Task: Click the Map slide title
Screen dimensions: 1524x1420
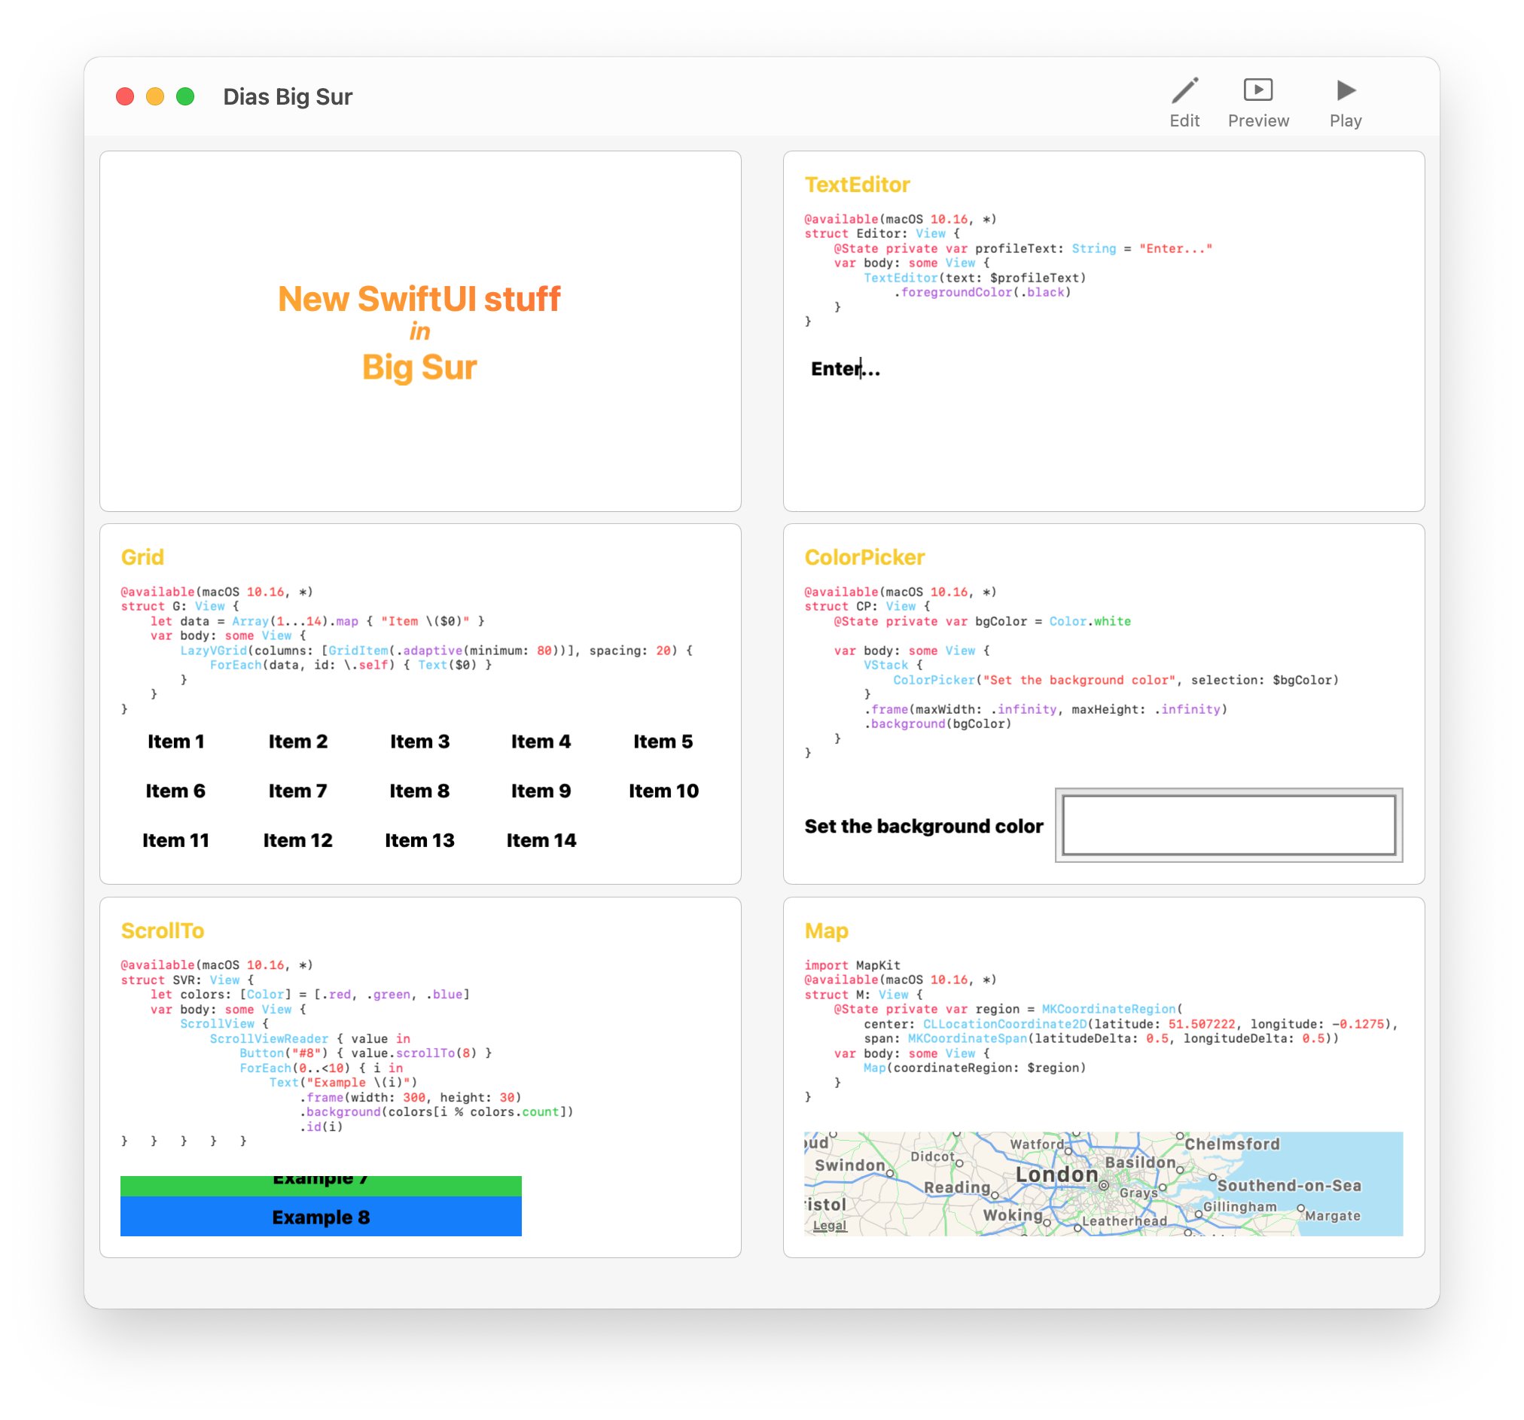Action: 826,930
